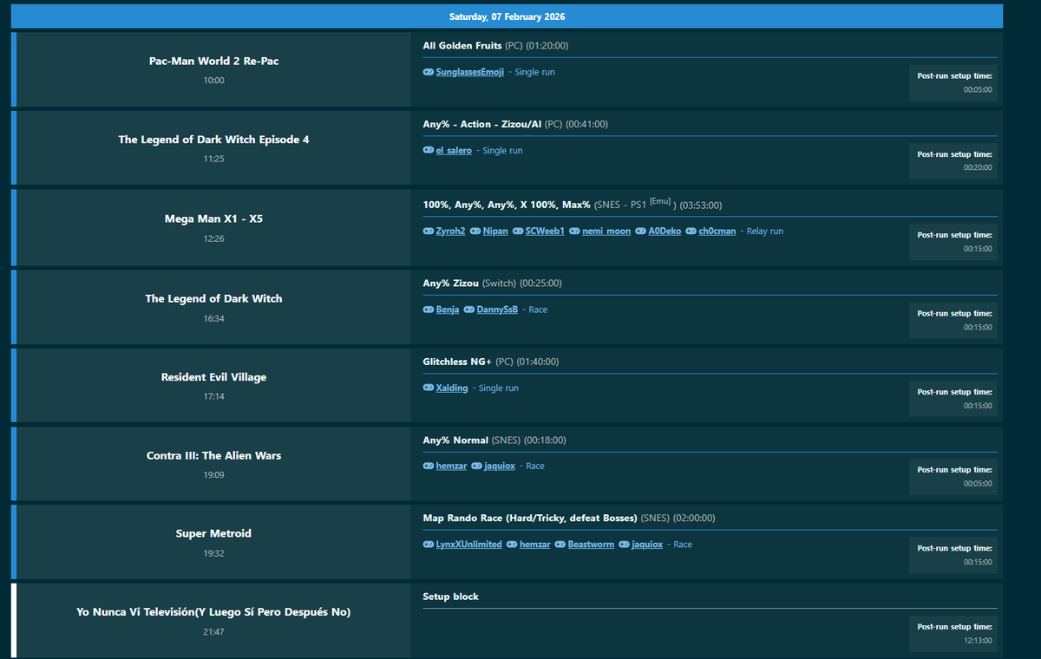Click hemzar's icon in the Contra III row

coord(429,466)
